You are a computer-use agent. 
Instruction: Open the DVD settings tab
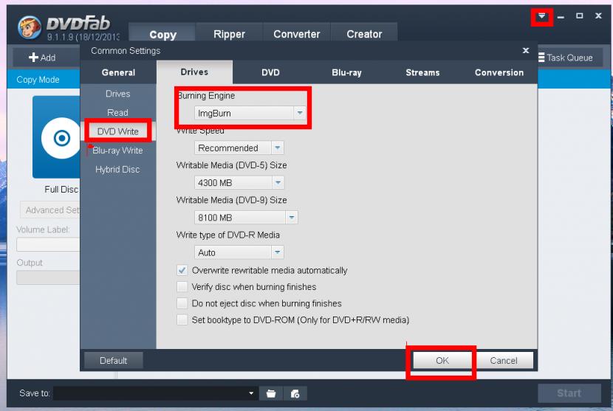[x=270, y=72]
